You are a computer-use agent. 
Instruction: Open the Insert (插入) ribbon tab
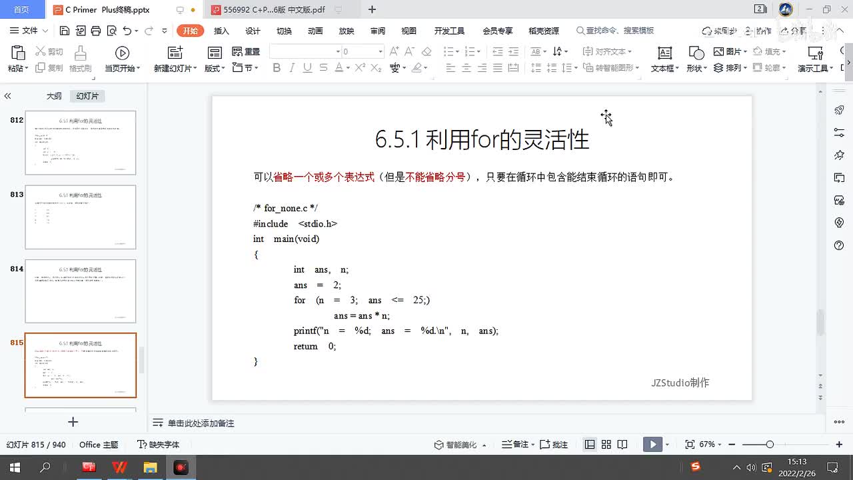click(221, 31)
